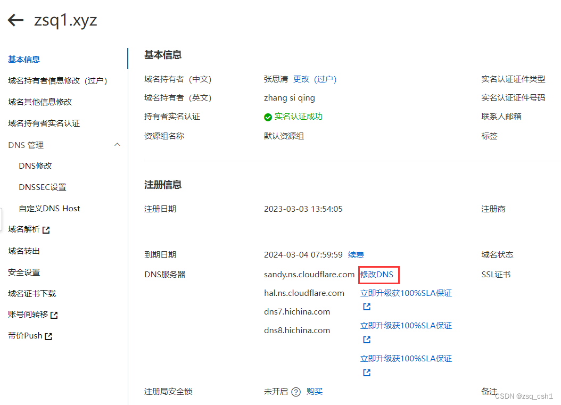The height and width of the screenshot is (405, 561).
Task: Click 修改DNS highlighted button
Action: pos(378,274)
